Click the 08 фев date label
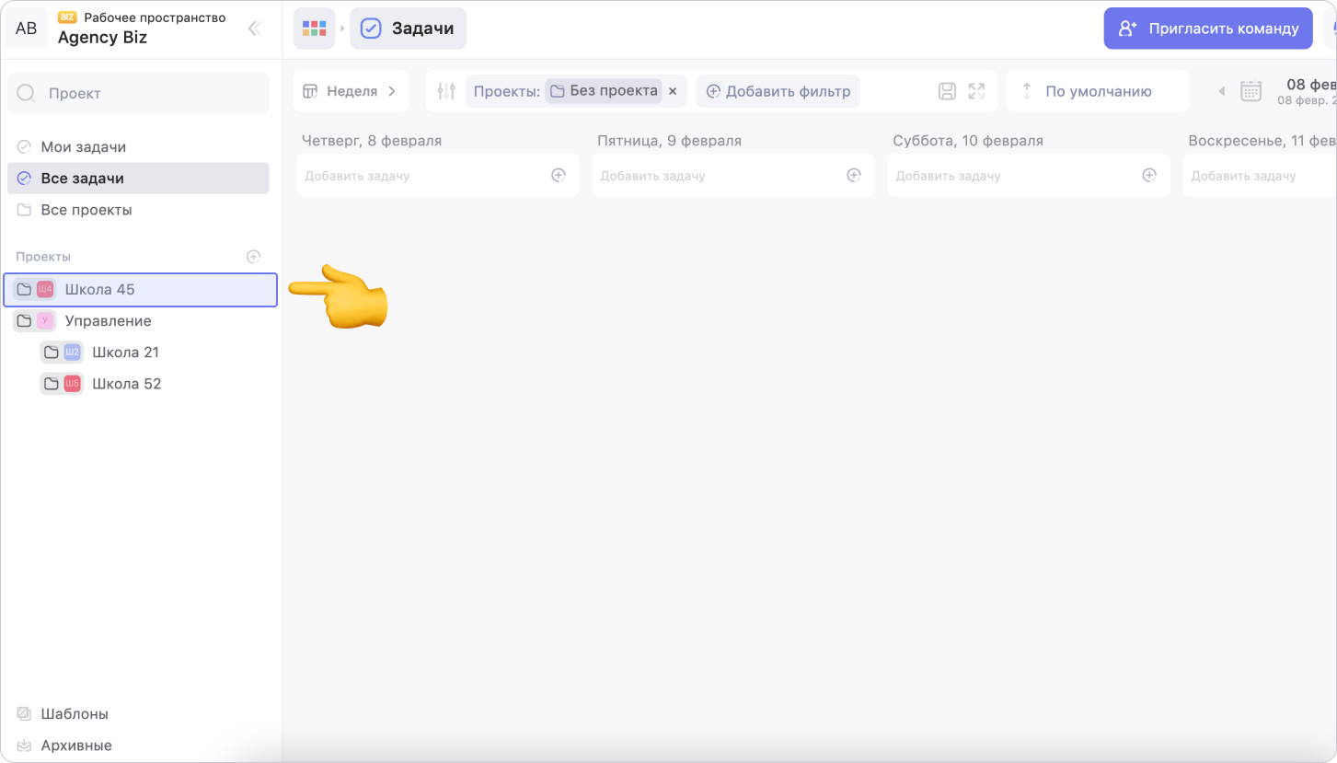 1311,85
